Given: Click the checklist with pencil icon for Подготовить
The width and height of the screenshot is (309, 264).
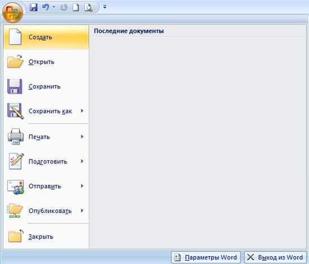Looking at the screenshot, I should point(16,161).
